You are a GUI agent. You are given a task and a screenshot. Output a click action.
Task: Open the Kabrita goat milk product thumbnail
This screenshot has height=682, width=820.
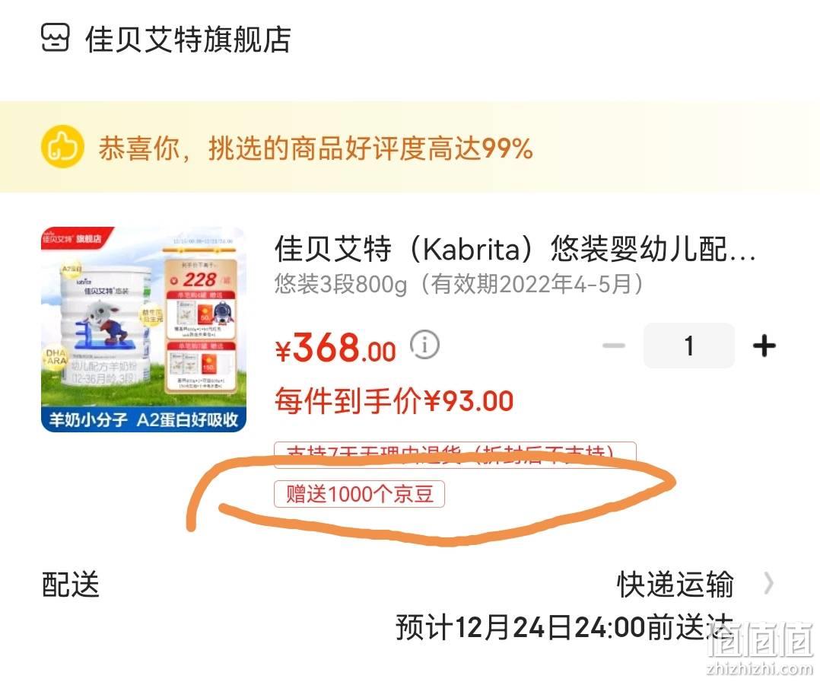[143, 330]
